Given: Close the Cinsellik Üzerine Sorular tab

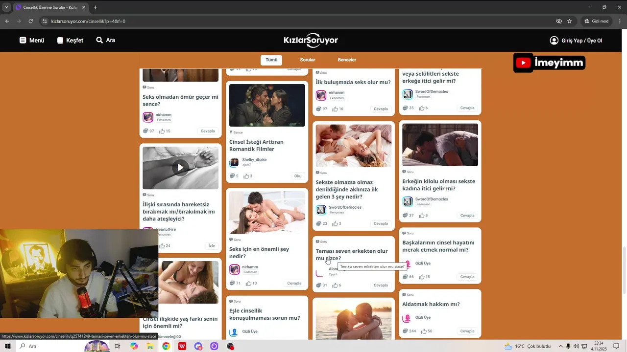Looking at the screenshot, I should tap(84, 7).
